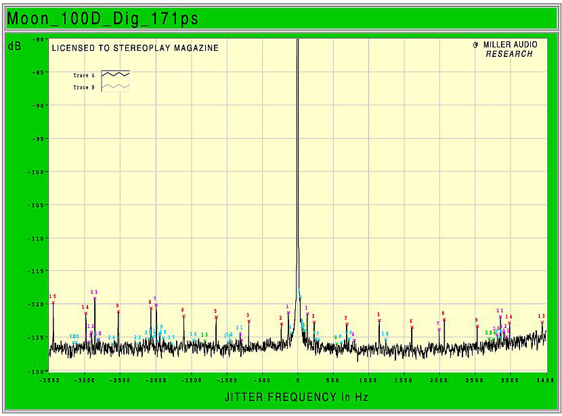The width and height of the screenshot is (562, 416).
Task: Click the -85 dB axis tick label
Action: click(x=39, y=72)
